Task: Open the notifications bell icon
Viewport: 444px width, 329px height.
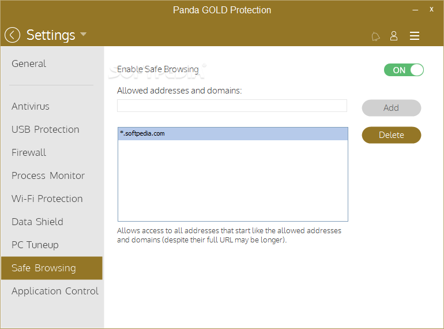Action: [375, 36]
